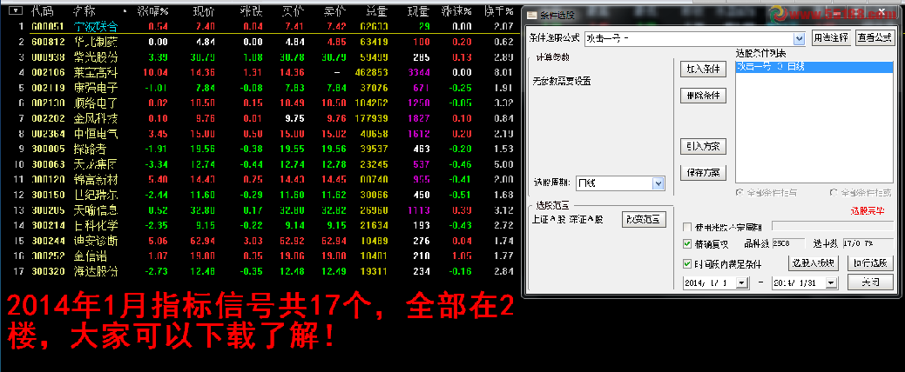Viewport: 905px width, 372px height.
Task: Select stock code 300205 row
Action: click(49, 210)
